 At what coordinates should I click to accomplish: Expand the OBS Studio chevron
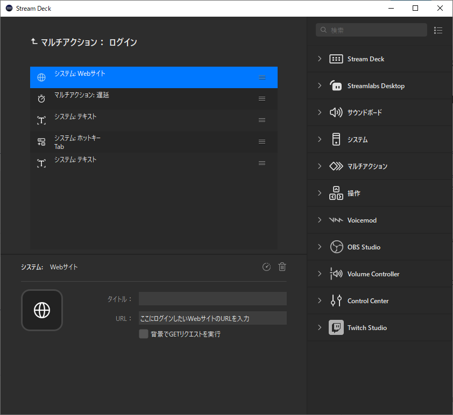[320, 247]
